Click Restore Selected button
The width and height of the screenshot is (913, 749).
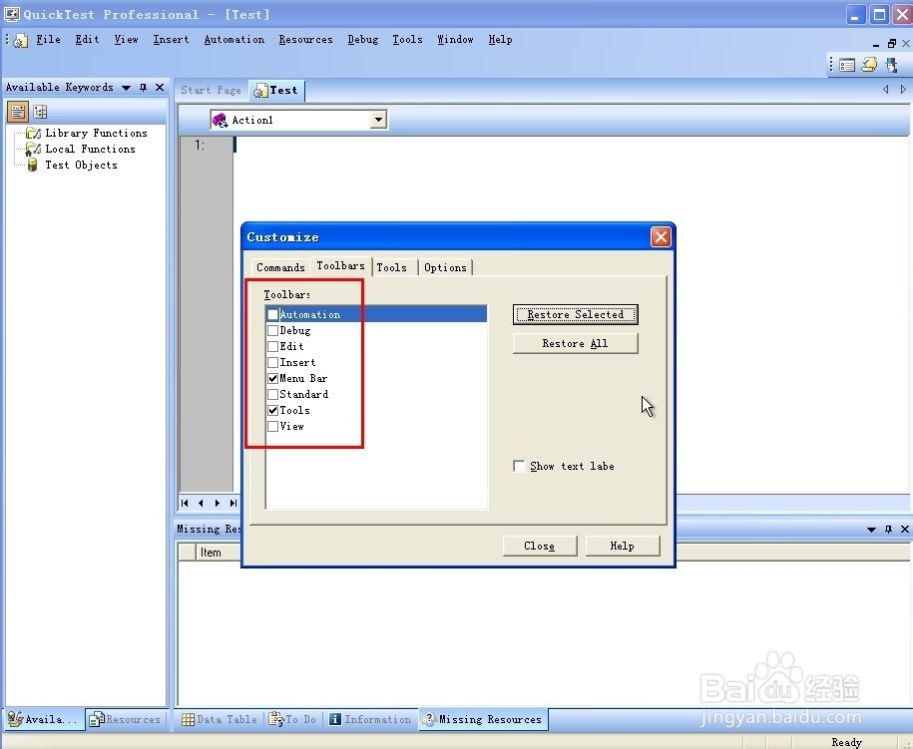tap(576, 315)
